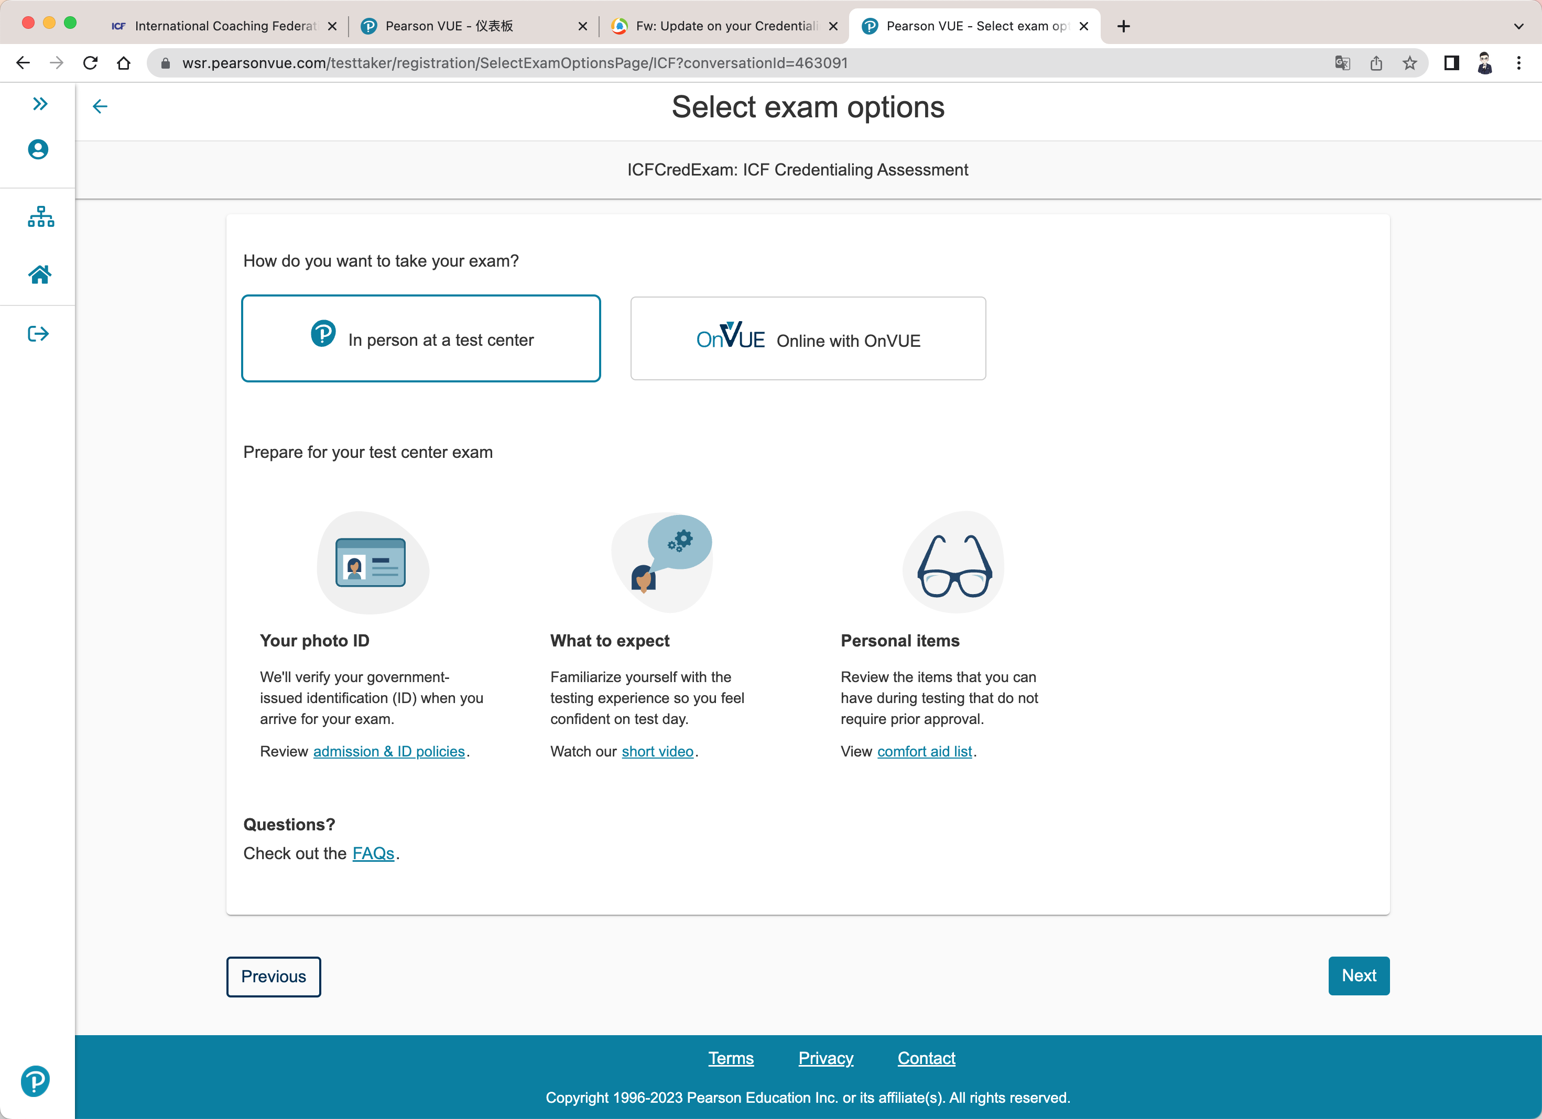The width and height of the screenshot is (1542, 1119).
Task: Toggle the browser side panel
Action: 1451,63
